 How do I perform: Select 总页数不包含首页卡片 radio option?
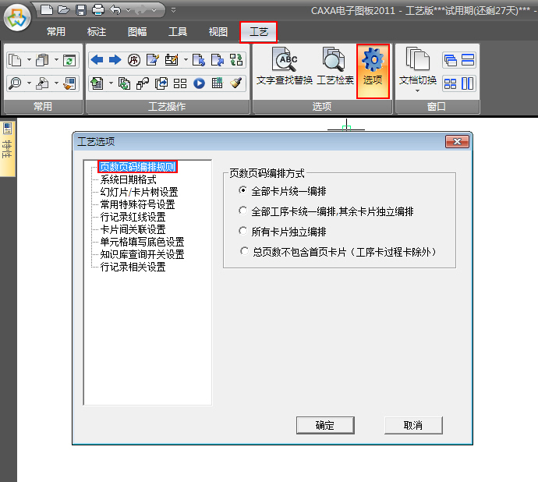(338, 252)
